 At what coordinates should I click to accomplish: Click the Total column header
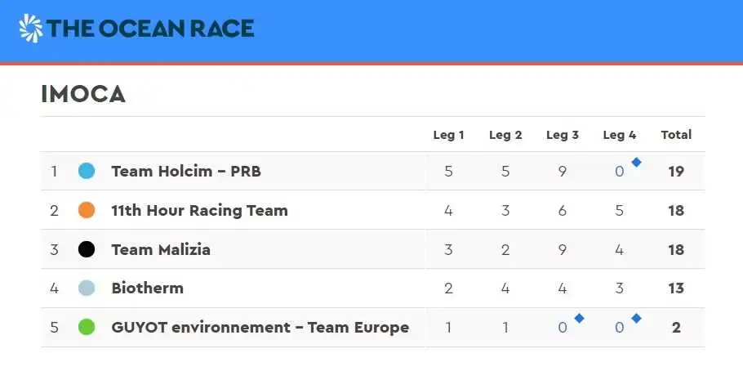pyautogui.click(x=676, y=135)
